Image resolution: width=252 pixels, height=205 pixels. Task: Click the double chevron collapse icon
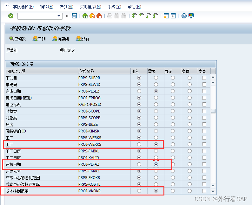[x=67, y=16]
